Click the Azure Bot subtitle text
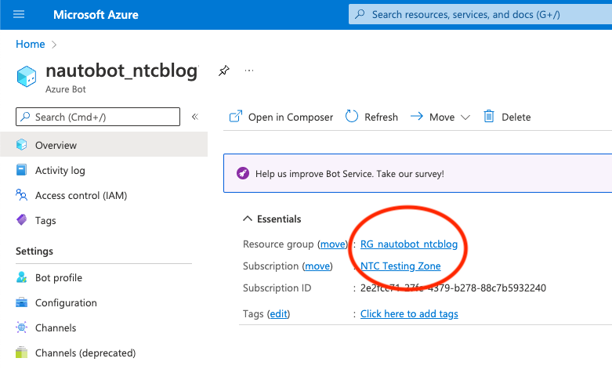612x369 pixels. click(66, 89)
